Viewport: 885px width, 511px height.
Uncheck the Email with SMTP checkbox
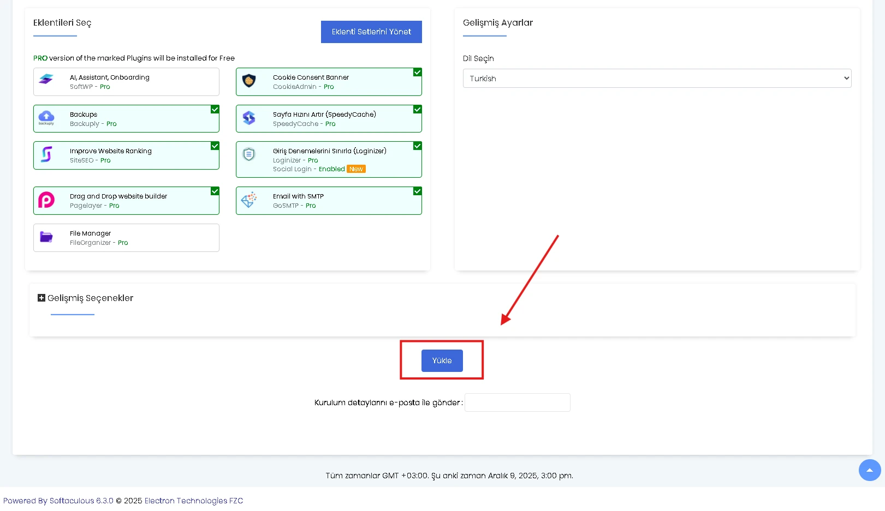tap(417, 191)
